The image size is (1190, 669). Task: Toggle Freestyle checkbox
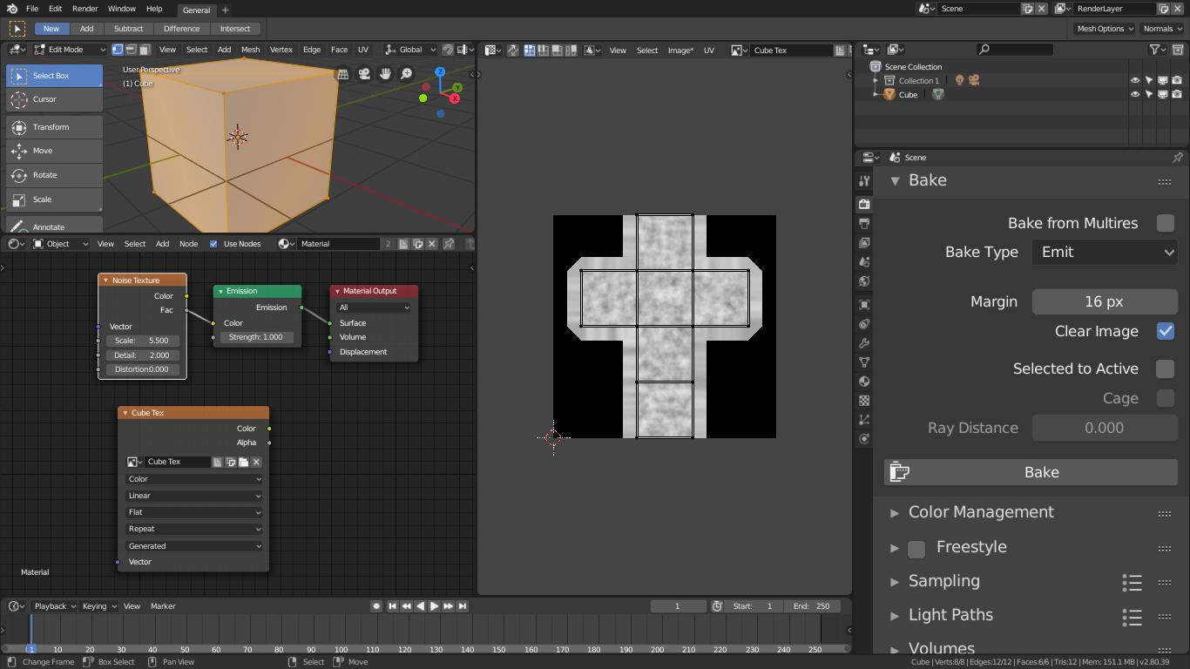[x=916, y=549]
